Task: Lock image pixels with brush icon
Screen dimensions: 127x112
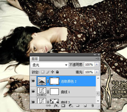Action: (48, 72)
